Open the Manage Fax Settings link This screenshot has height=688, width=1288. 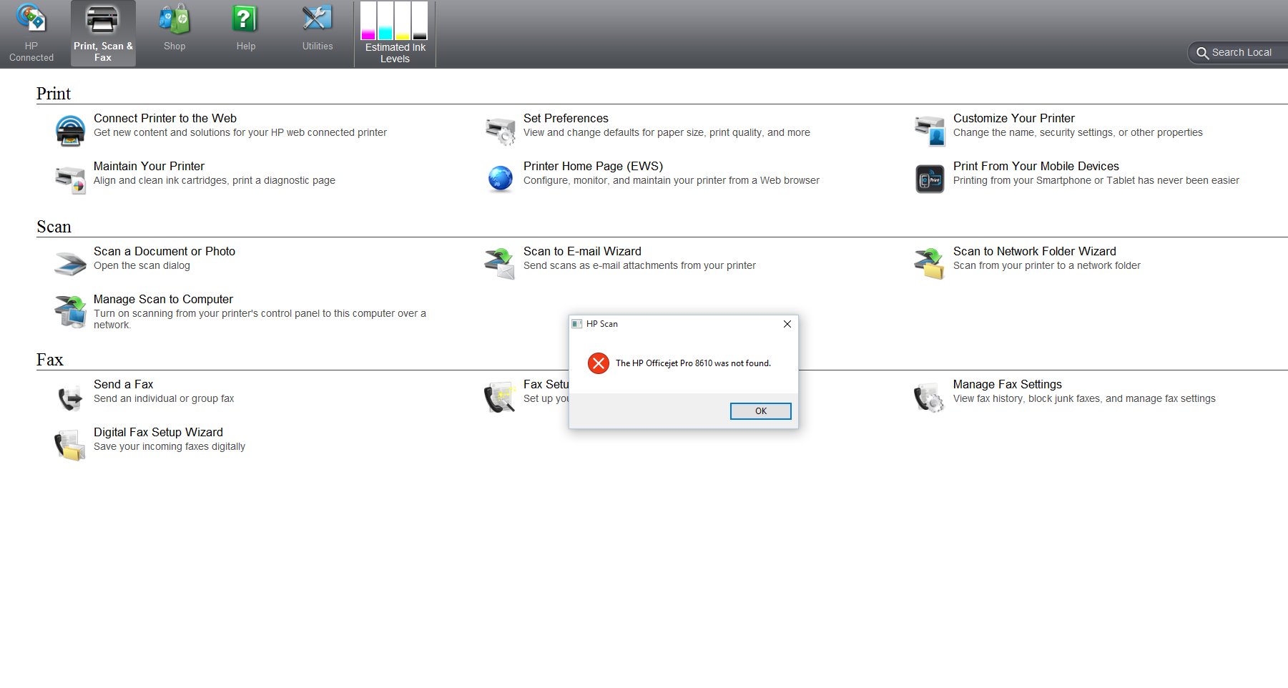click(1007, 385)
